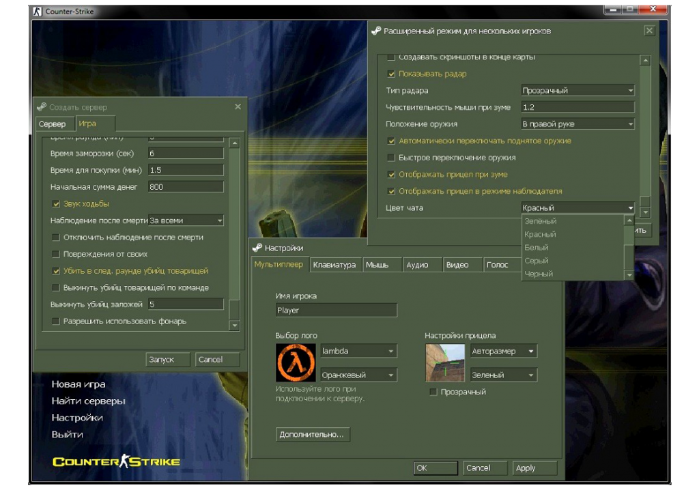699x490 pixels.
Task: Close the Создать сервер dialog
Action: (238, 106)
